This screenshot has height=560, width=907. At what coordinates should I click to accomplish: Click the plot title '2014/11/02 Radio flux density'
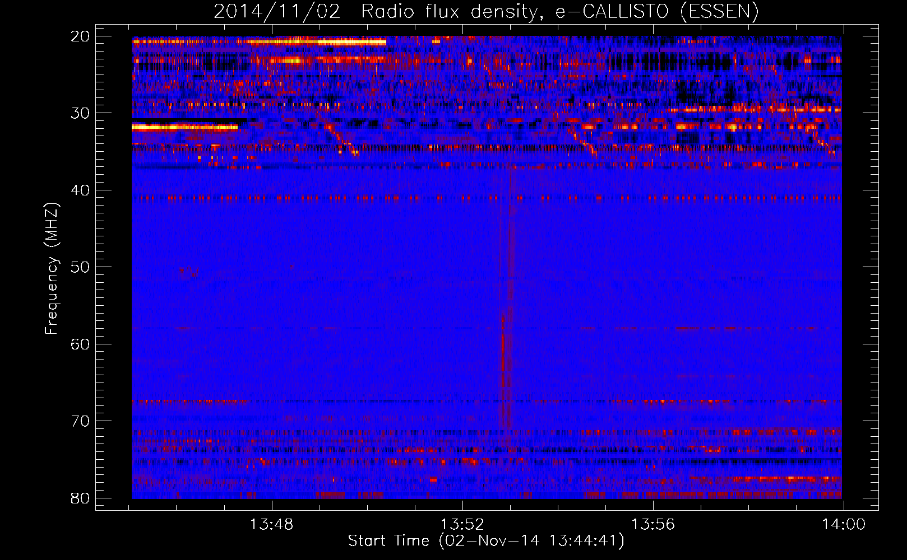tap(485, 11)
